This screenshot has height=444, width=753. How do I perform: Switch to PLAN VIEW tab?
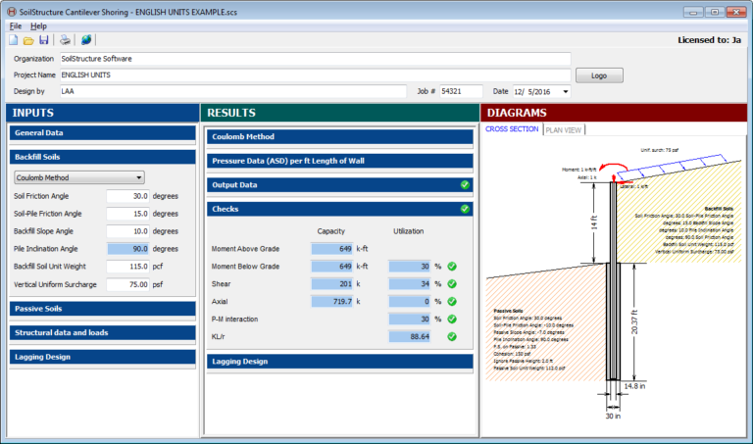point(564,130)
